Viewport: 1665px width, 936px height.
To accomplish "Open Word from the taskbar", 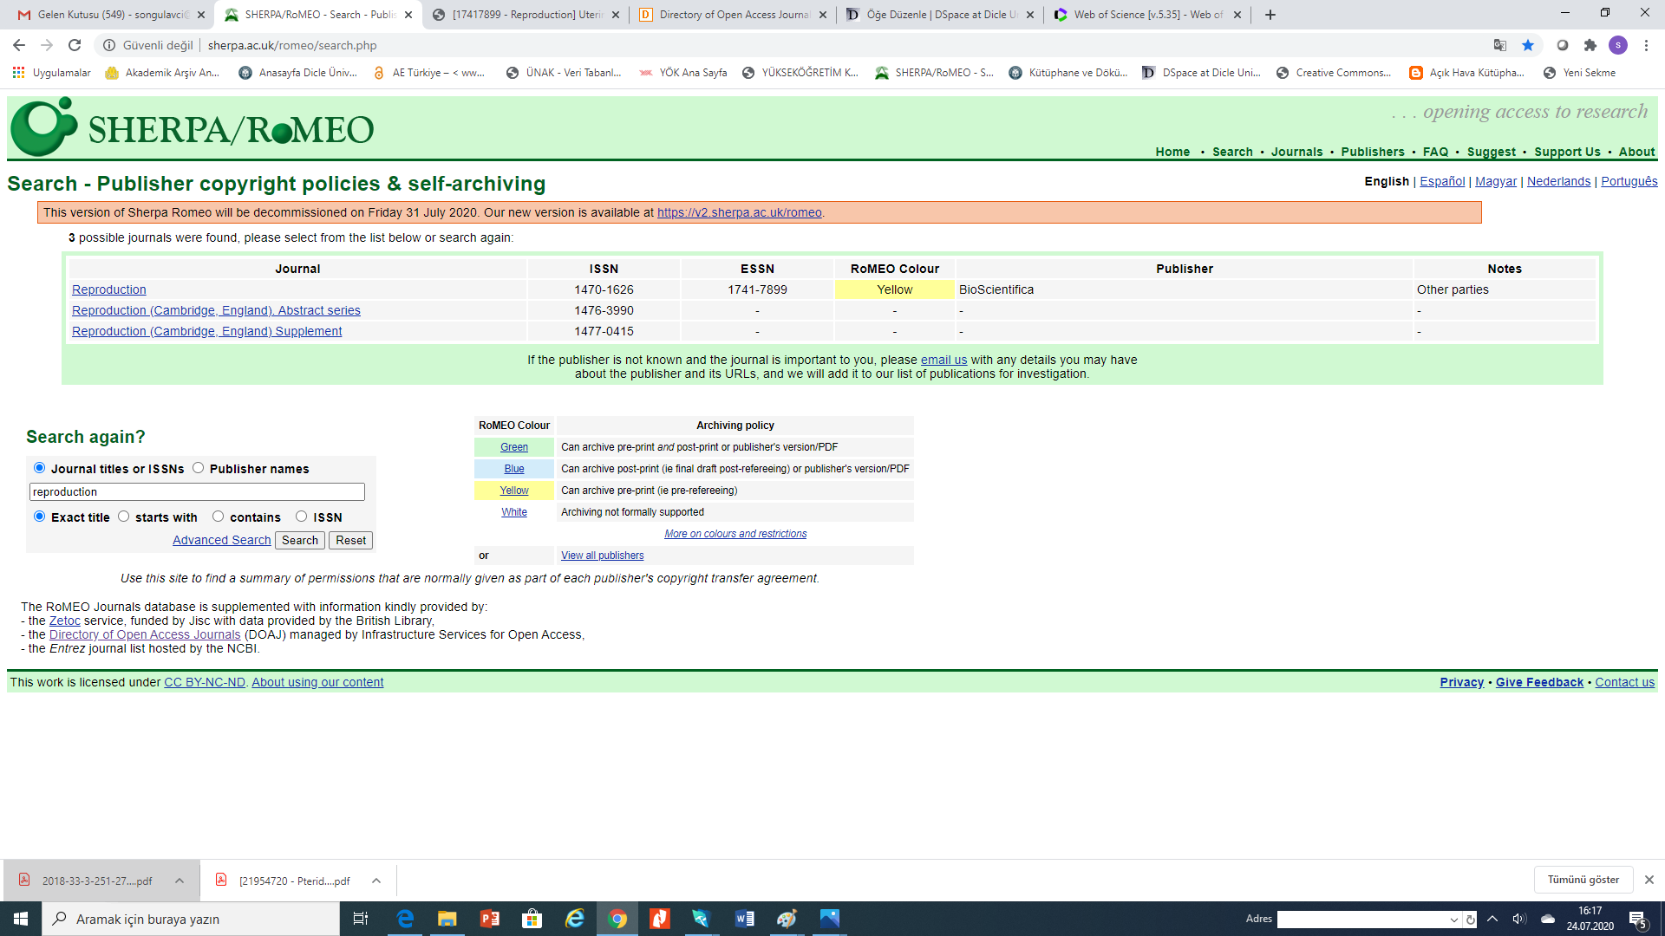I will [x=744, y=919].
